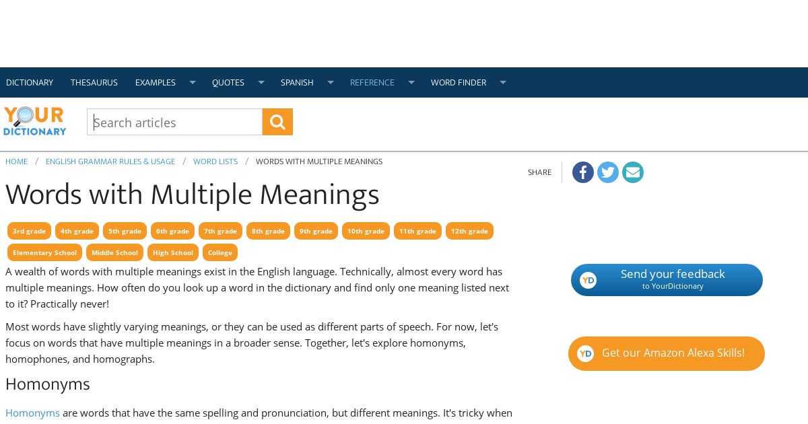Expand the Examples menu dropdown arrow

click(x=192, y=82)
